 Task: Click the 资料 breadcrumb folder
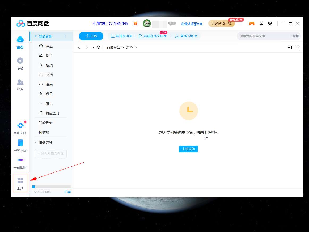point(129,47)
